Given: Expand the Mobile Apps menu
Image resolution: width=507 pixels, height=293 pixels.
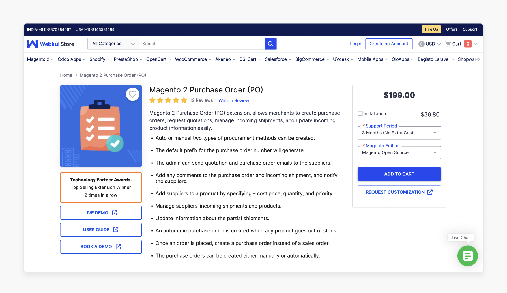Looking at the screenshot, I should click(373, 59).
